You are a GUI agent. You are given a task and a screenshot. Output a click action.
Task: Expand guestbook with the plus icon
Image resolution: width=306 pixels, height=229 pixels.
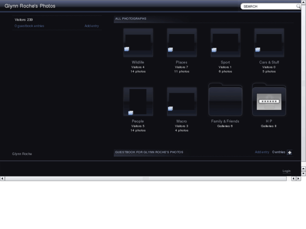click(290, 153)
